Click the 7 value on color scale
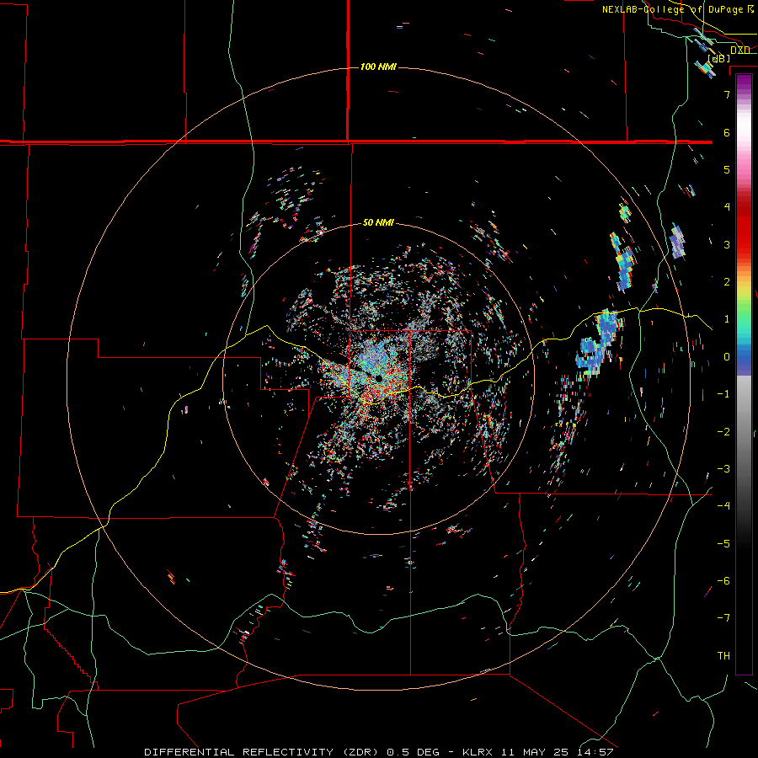The image size is (758, 758). [727, 94]
